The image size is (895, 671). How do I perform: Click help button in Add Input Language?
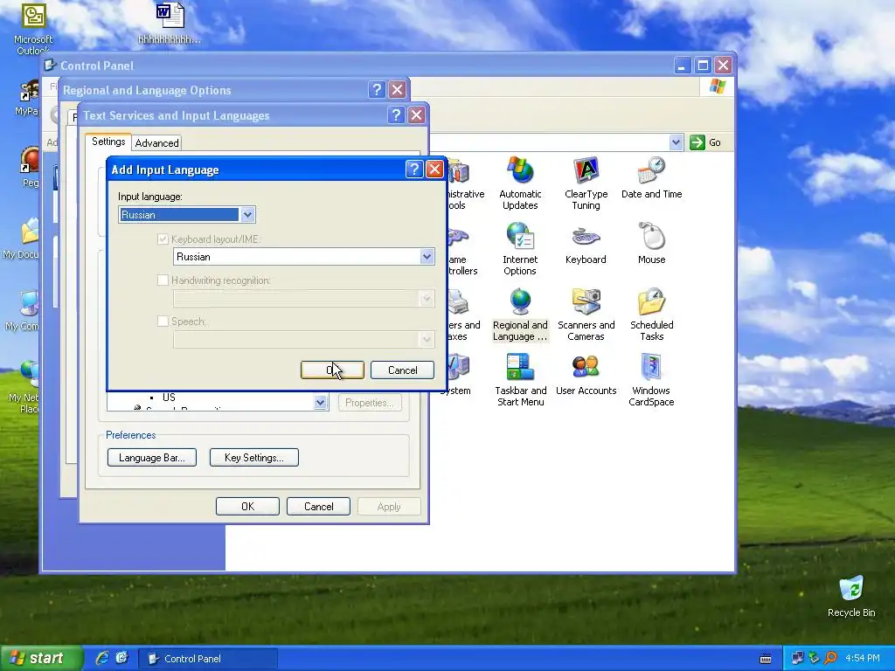(413, 169)
